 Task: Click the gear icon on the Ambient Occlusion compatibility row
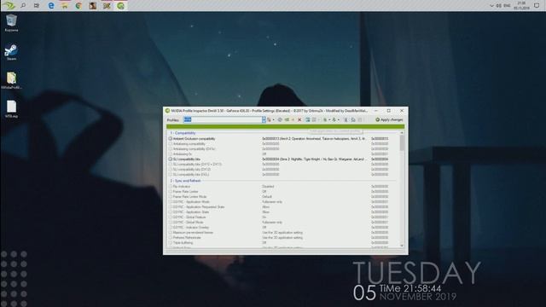click(171, 138)
